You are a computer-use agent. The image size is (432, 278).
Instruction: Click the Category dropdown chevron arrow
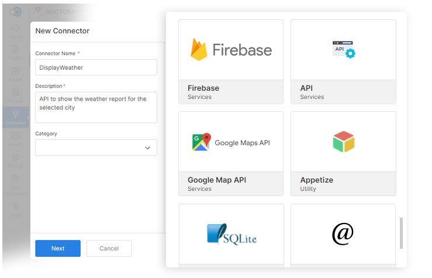tap(148, 148)
